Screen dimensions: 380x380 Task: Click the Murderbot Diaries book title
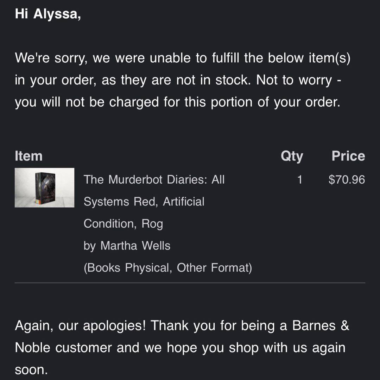(x=154, y=180)
